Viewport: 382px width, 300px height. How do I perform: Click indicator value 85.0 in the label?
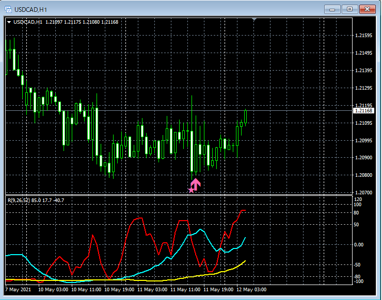point(36,200)
